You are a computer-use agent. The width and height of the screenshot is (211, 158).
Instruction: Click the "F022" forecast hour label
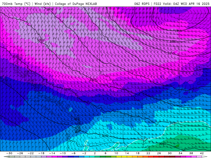coord(157,4)
